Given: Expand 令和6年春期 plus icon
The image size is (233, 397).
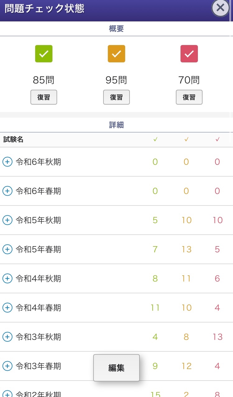Looking at the screenshot, I should [x=7, y=191].
